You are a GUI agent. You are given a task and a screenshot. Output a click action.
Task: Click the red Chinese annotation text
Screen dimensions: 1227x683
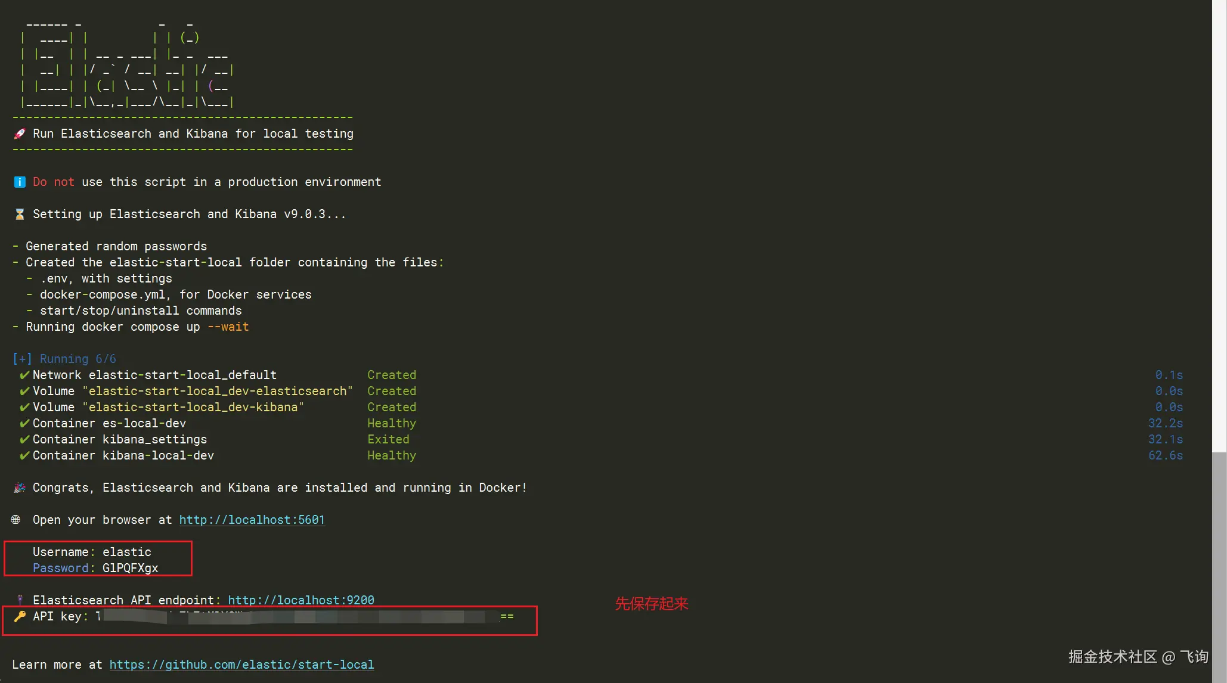pyautogui.click(x=651, y=604)
